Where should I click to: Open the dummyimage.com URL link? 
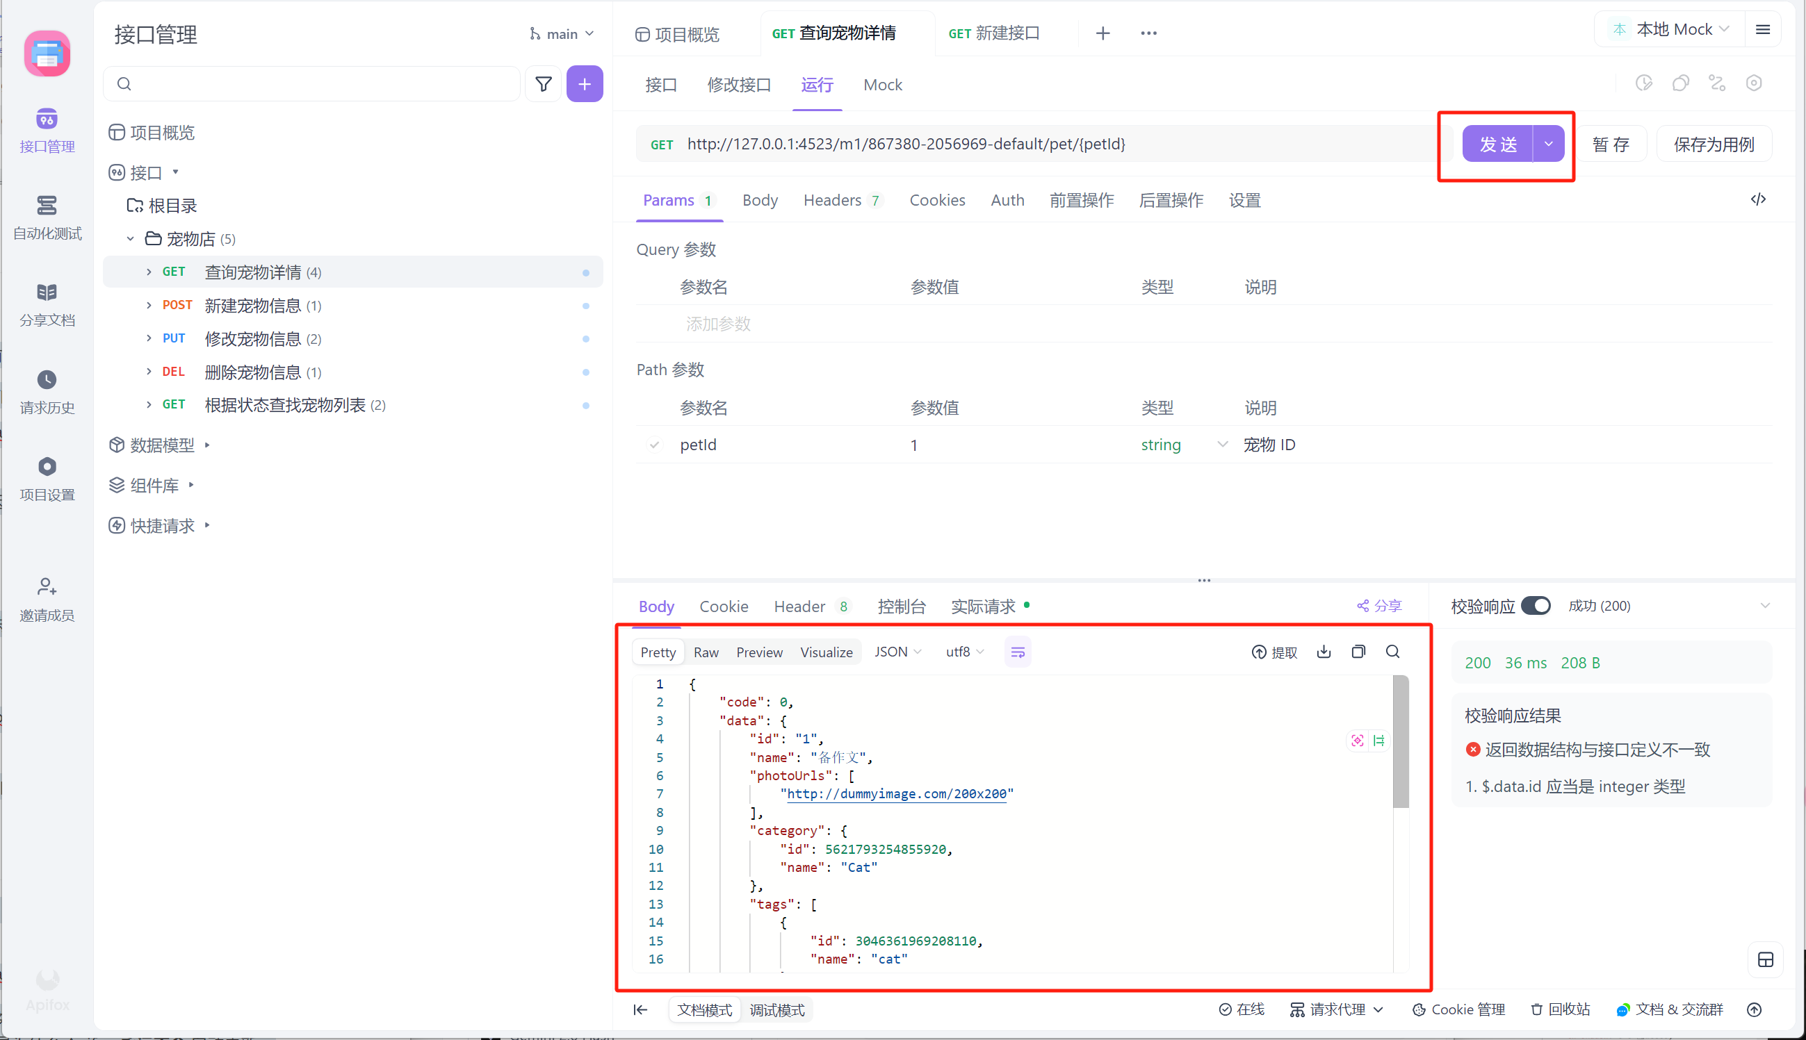point(896,793)
